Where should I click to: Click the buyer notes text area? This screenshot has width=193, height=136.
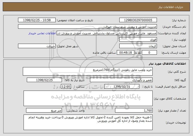(x=88, y=122)
